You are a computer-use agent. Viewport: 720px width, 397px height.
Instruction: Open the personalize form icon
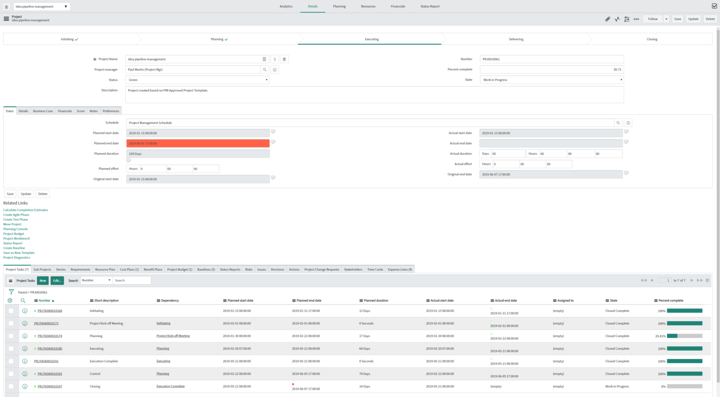tap(627, 19)
